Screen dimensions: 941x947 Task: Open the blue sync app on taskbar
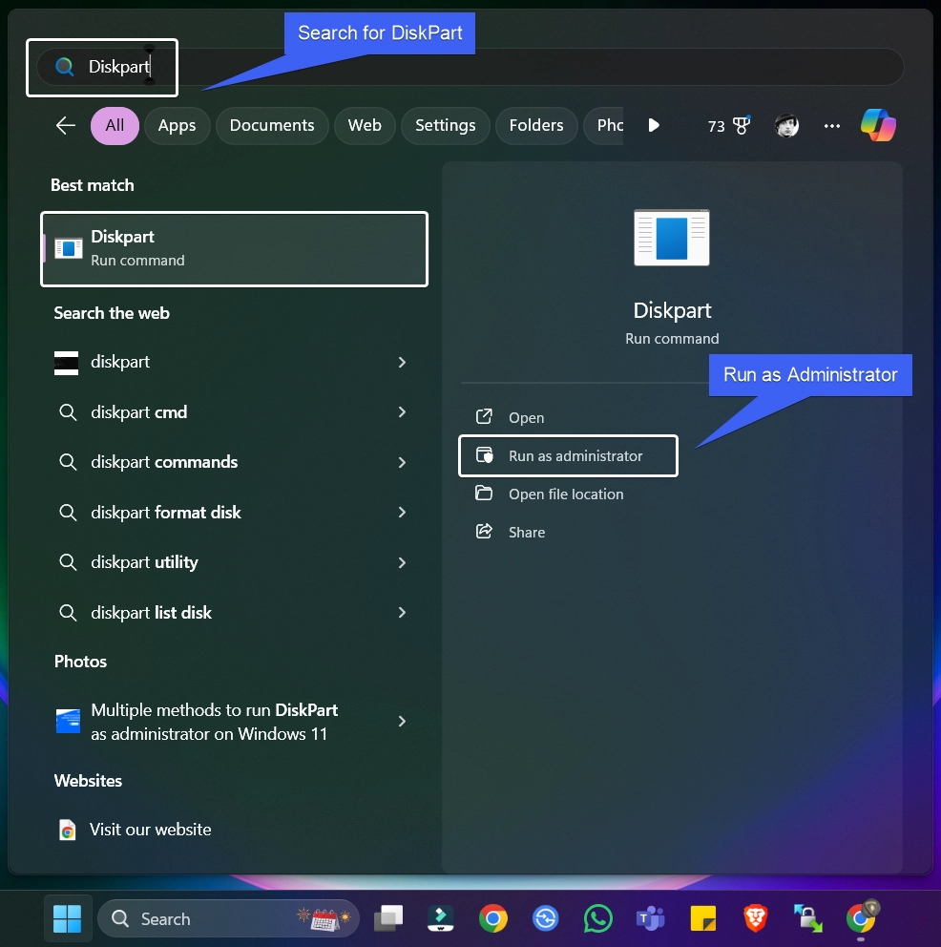coord(546,918)
